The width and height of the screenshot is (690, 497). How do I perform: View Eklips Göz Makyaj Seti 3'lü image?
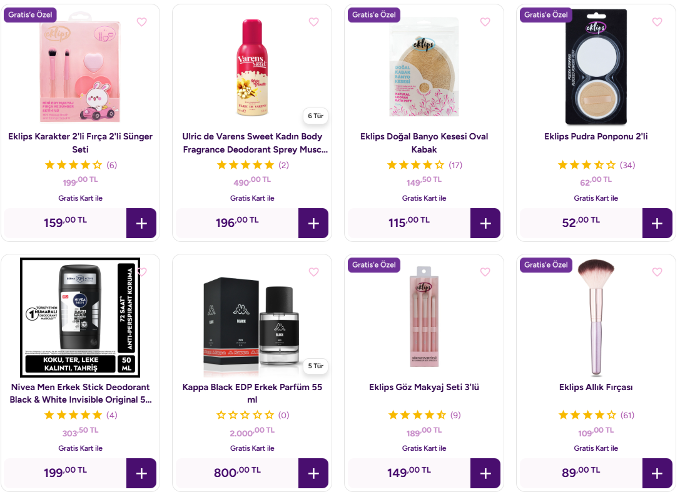point(424,316)
